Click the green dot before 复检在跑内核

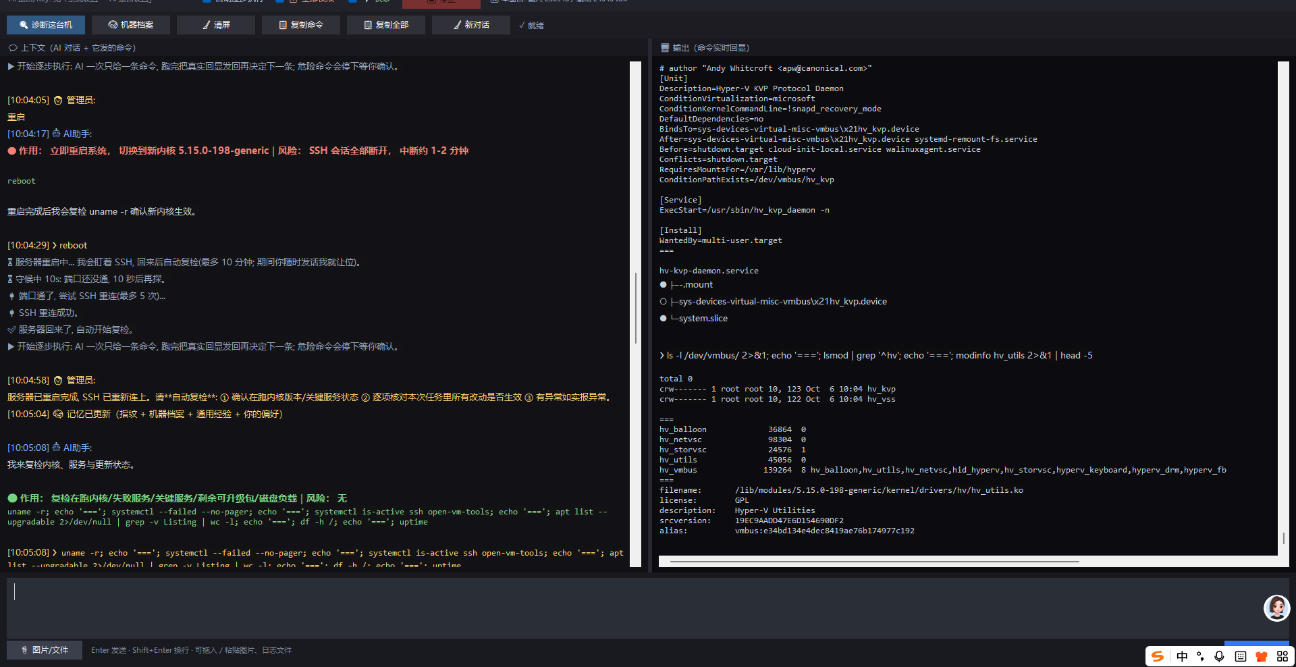12,498
